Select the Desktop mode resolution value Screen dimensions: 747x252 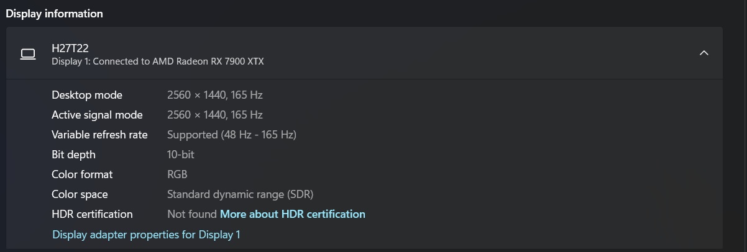coord(214,95)
